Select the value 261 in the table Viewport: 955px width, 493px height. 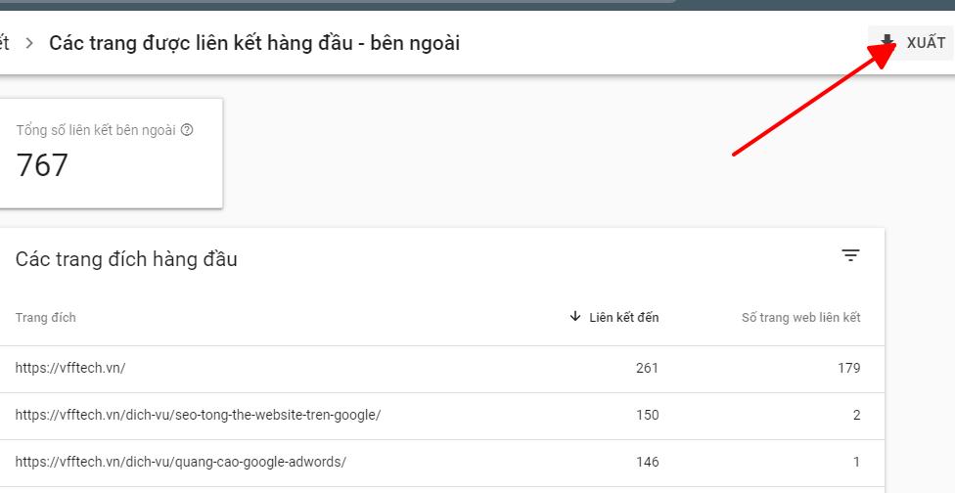[648, 368]
